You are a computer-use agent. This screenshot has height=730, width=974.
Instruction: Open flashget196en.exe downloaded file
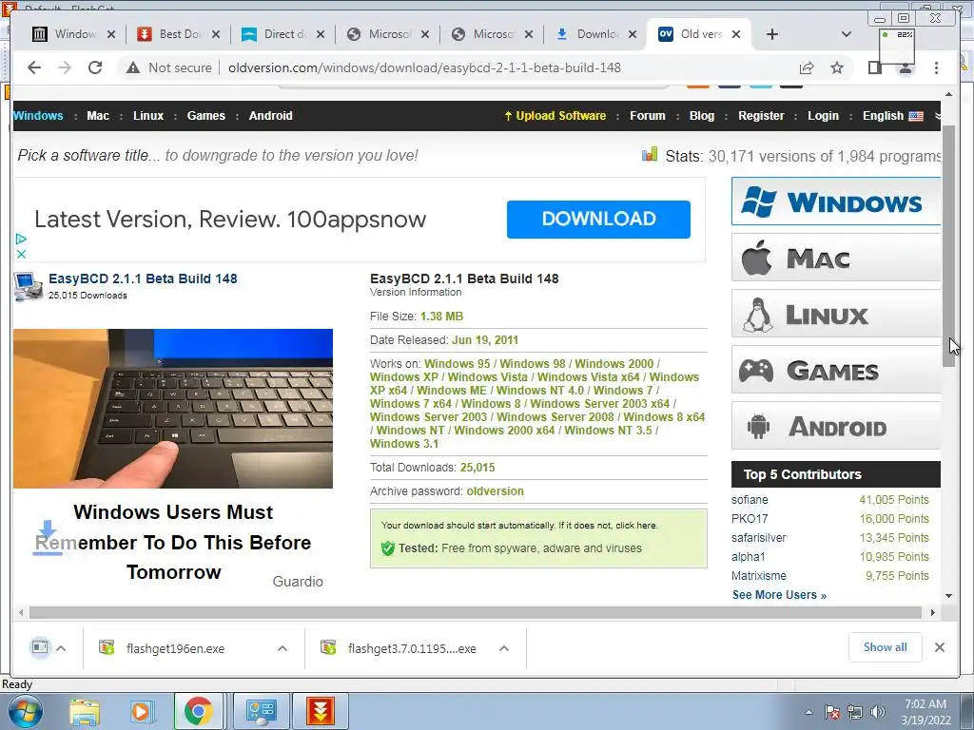(175, 648)
